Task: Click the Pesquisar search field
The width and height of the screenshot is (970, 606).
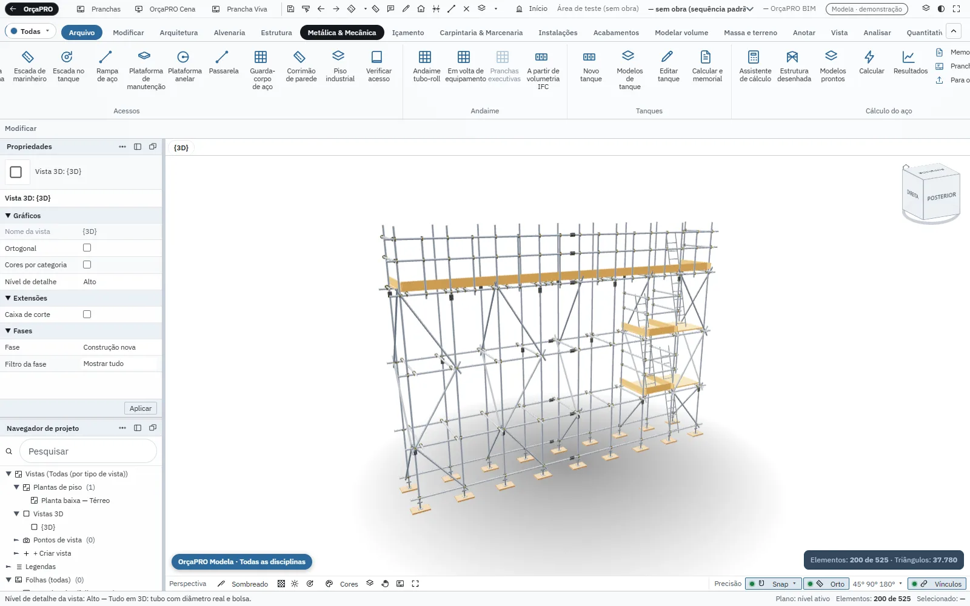Action: (88, 451)
